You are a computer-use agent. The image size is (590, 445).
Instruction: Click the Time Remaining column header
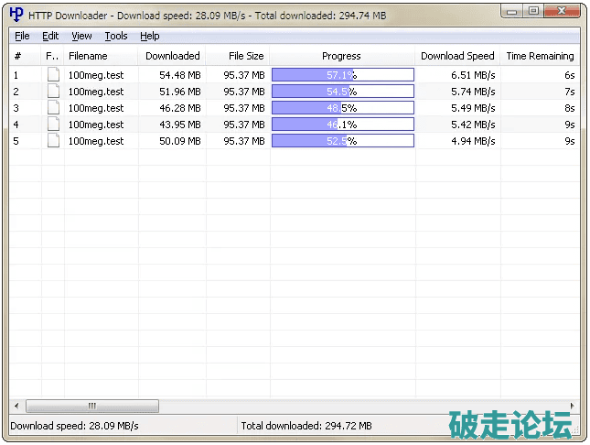(540, 56)
